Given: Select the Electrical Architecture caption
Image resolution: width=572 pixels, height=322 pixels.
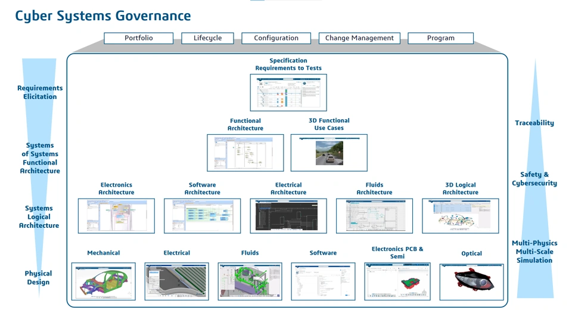Looking at the screenshot, I should (288, 189).
